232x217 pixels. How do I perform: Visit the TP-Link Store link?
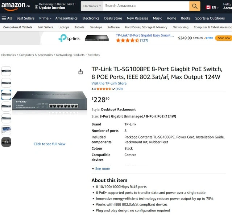pos(109,83)
